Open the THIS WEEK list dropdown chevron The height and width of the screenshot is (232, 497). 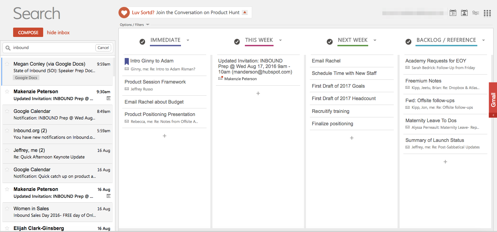pos(280,40)
